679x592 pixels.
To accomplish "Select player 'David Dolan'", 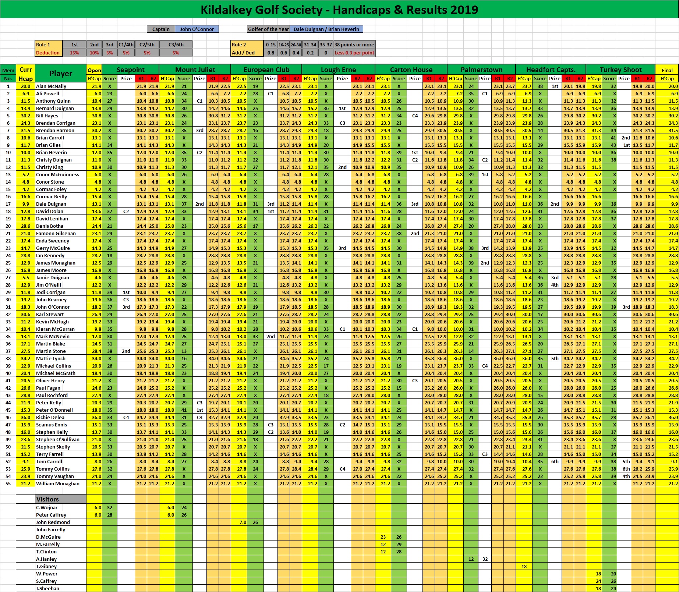I will point(61,211).
